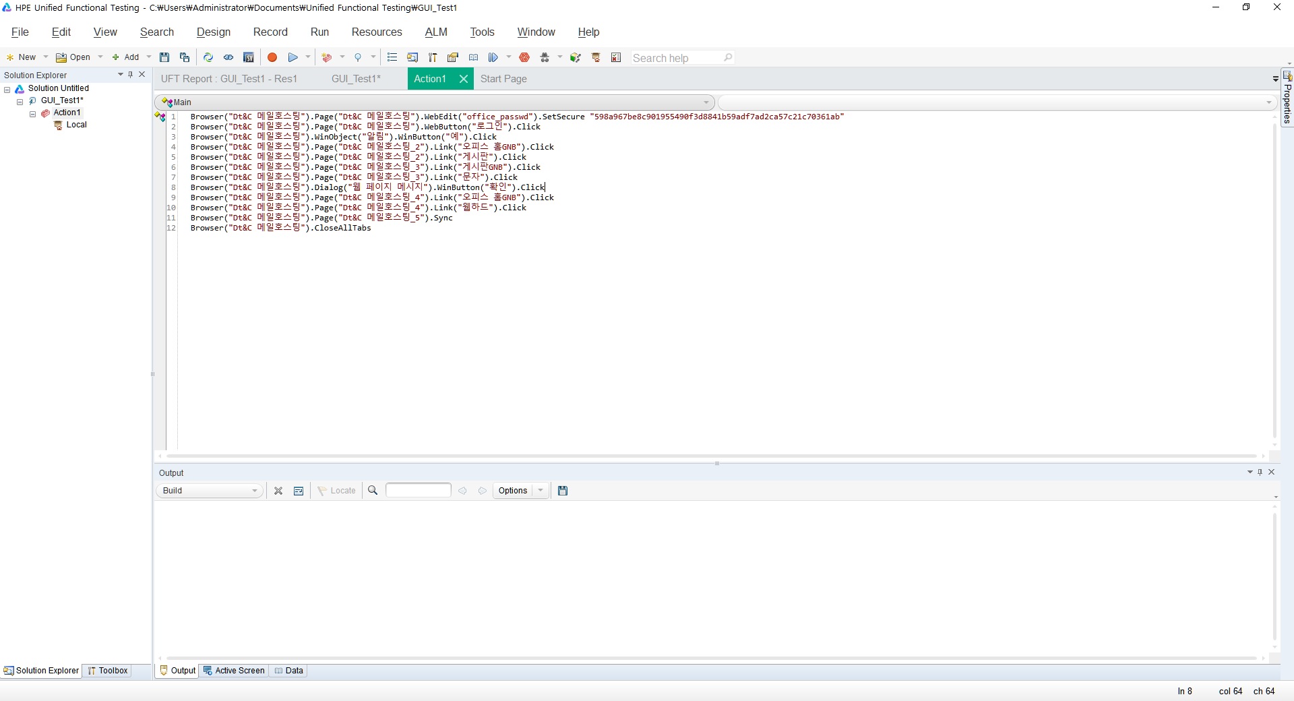Switch to the Toolbox tab
1294x701 pixels.
[108, 671]
